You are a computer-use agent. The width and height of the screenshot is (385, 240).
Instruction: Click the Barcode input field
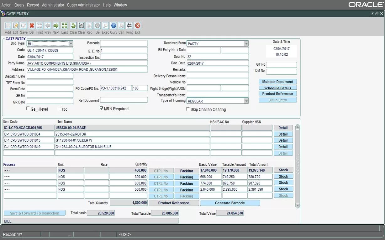(x=124, y=43)
